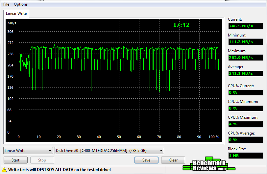Click the elapsed time 17:42 on graph

coord(181,25)
